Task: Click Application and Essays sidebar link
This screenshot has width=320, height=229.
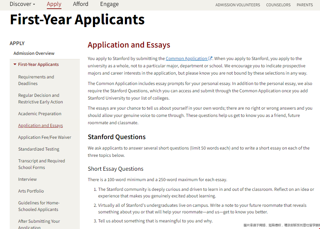Action: click(40, 126)
